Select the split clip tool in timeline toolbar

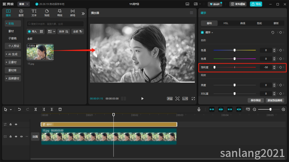35,109
